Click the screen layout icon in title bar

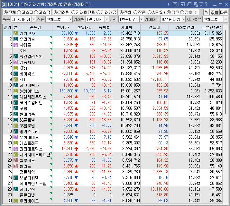pyautogui.click(x=183, y=4)
